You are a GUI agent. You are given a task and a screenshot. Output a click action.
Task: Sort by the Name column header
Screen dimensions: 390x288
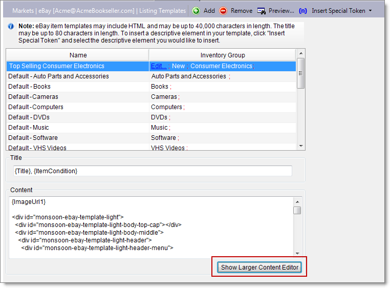click(78, 55)
